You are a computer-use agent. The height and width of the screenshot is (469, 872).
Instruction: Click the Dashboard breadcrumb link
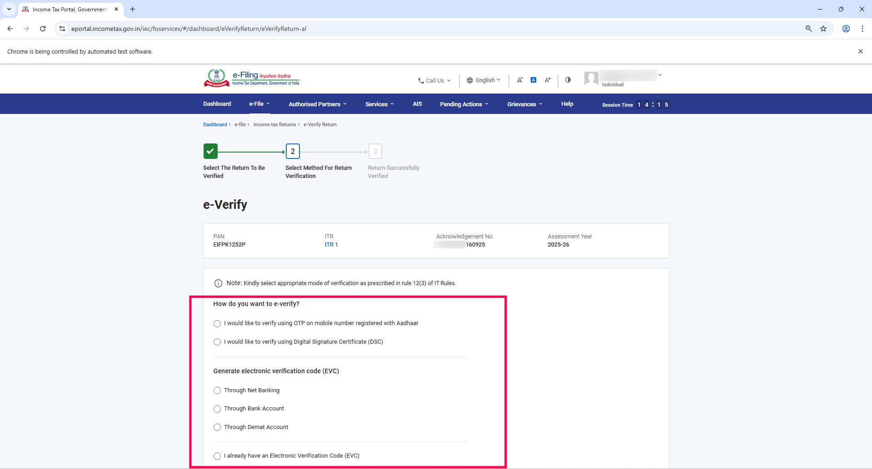coord(215,124)
